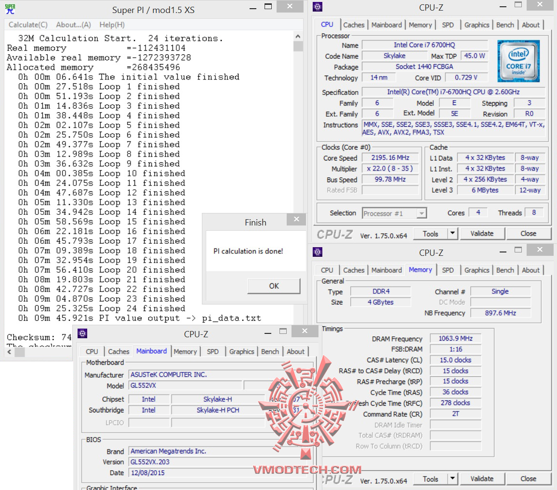Viewport: 557px width, 490px height.
Task: Click the Core Speed value 2195.16 MHz
Action: click(390, 158)
